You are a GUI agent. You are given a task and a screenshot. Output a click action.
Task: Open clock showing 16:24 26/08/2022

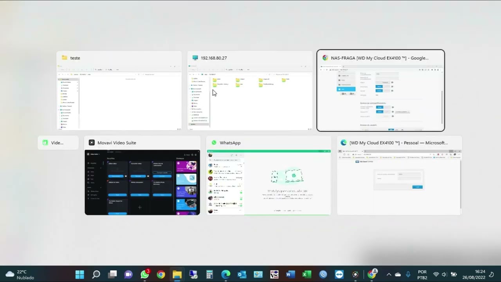474,275
